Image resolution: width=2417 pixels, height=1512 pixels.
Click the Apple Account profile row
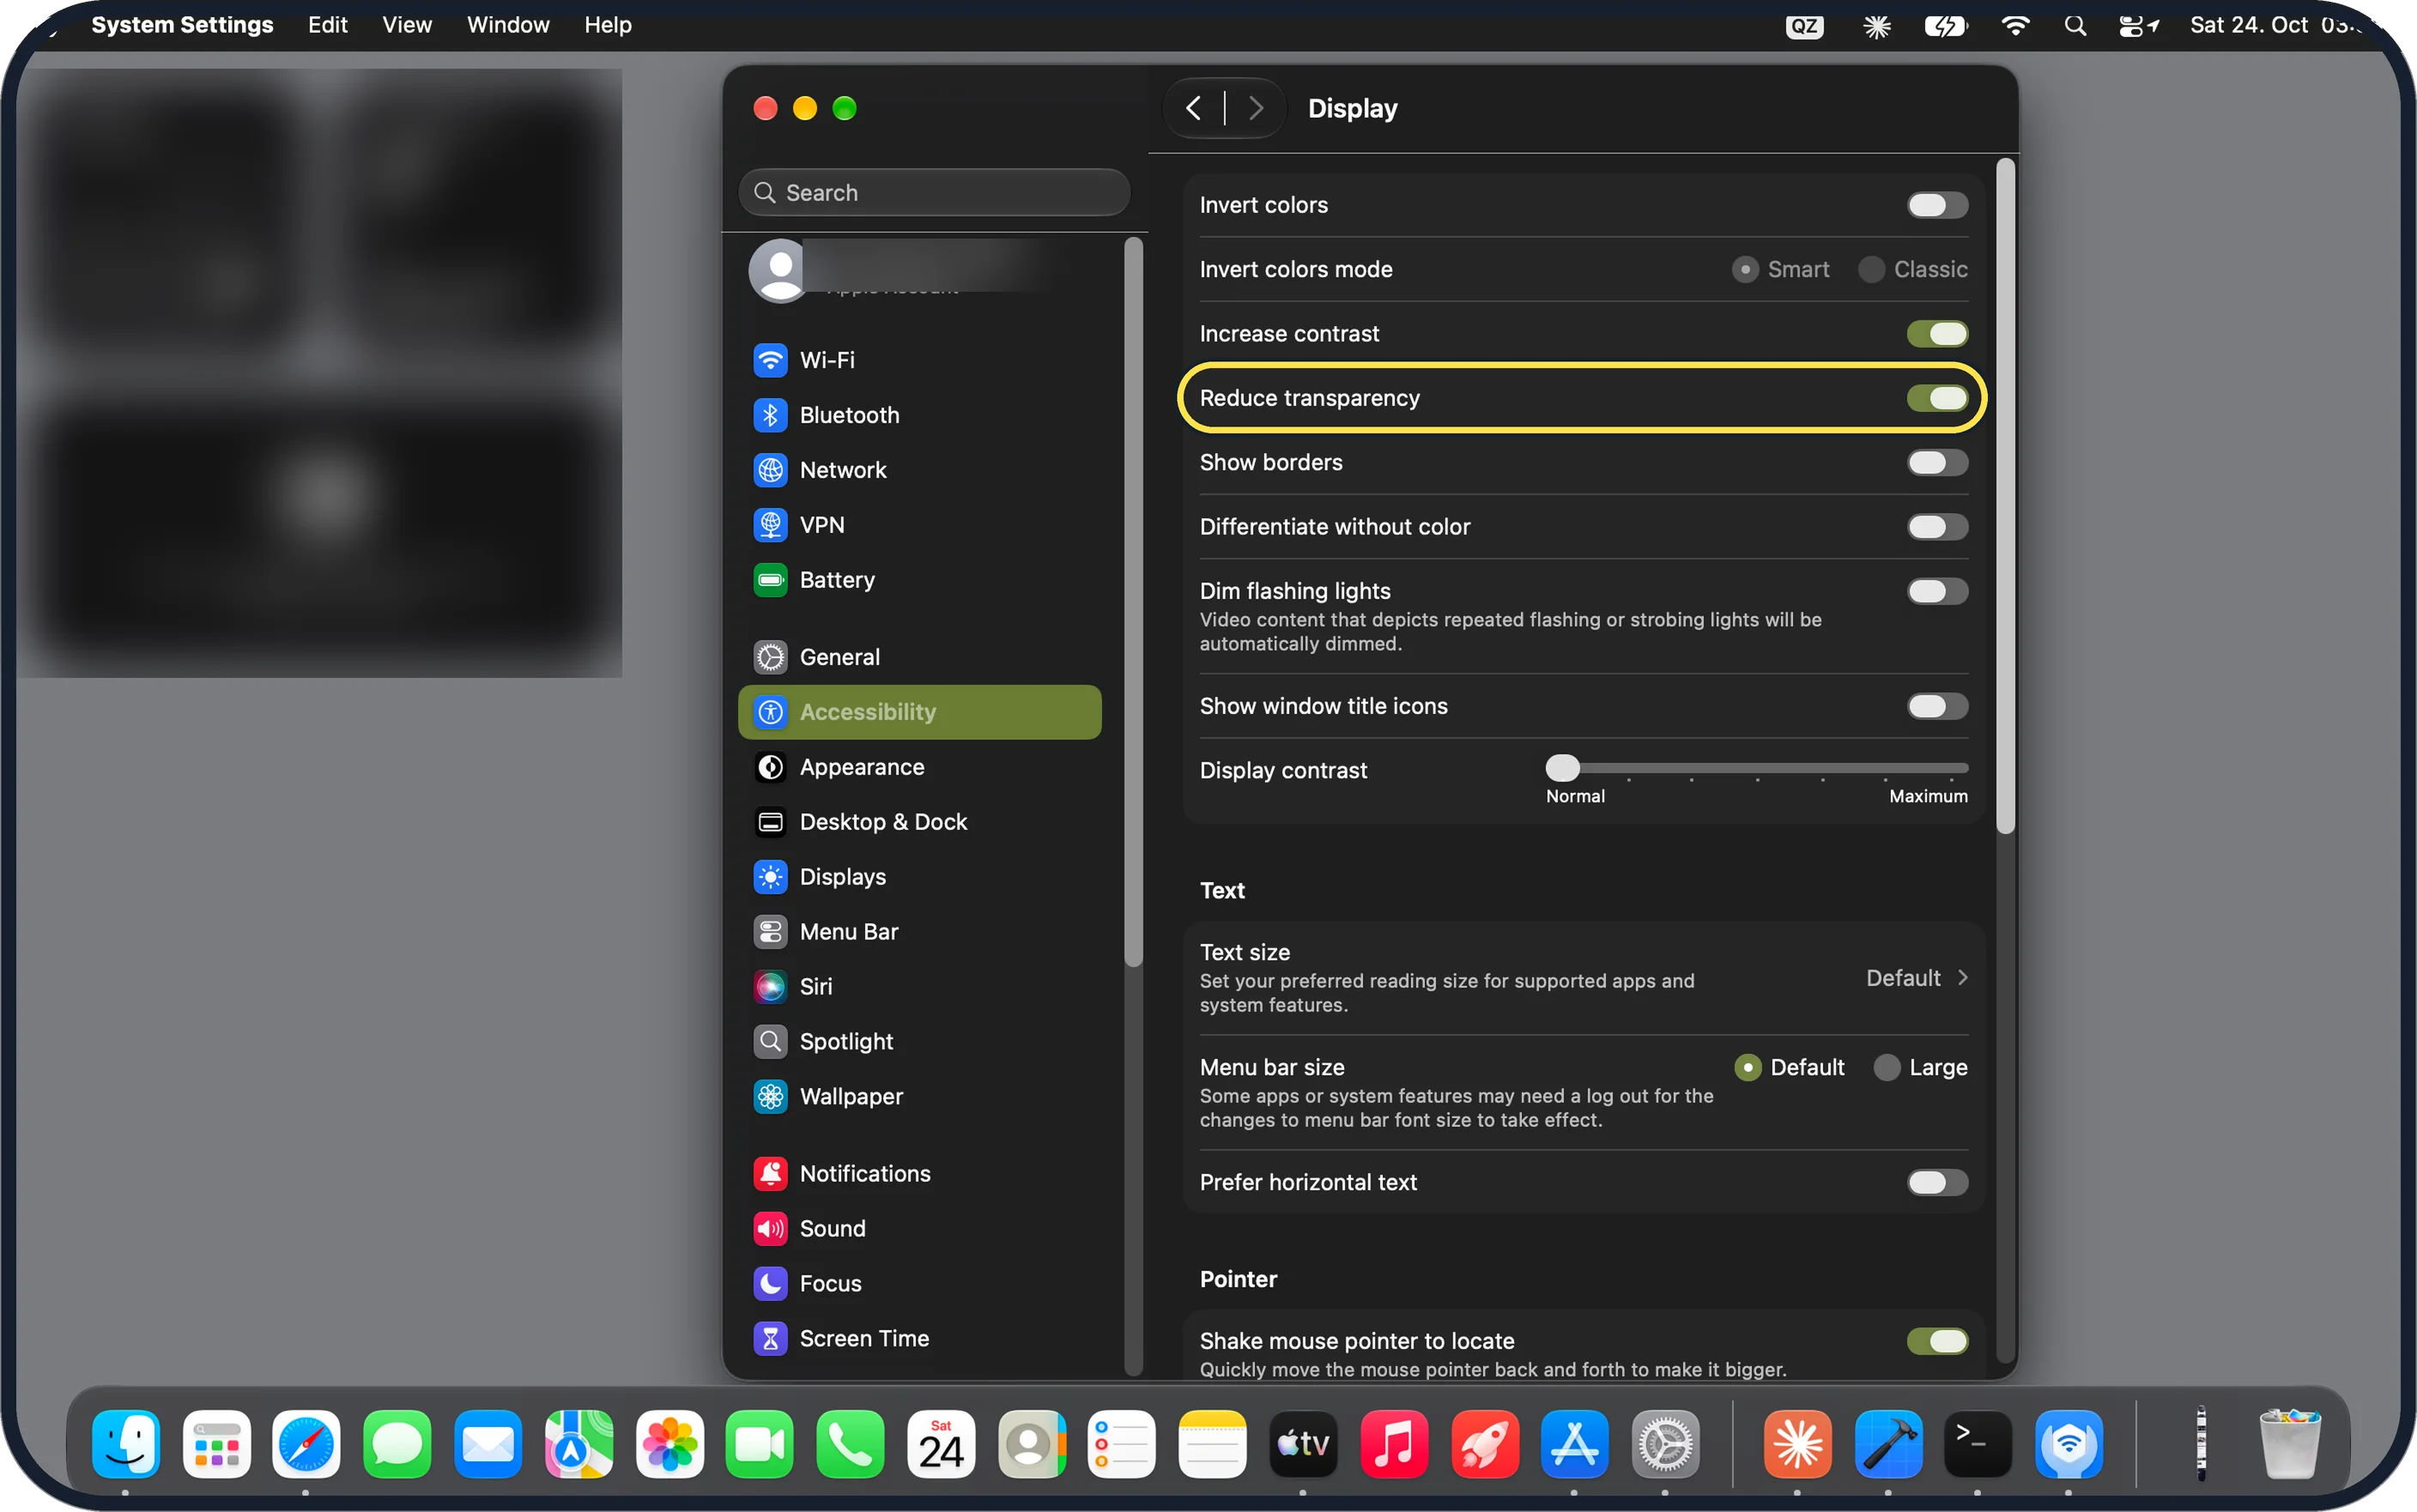click(x=919, y=270)
